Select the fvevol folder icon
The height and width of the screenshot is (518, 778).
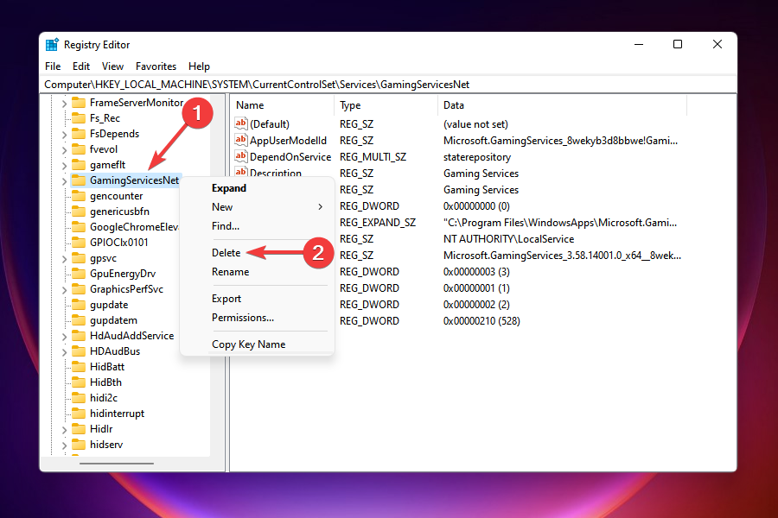pyautogui.click(x=79, y=149)
